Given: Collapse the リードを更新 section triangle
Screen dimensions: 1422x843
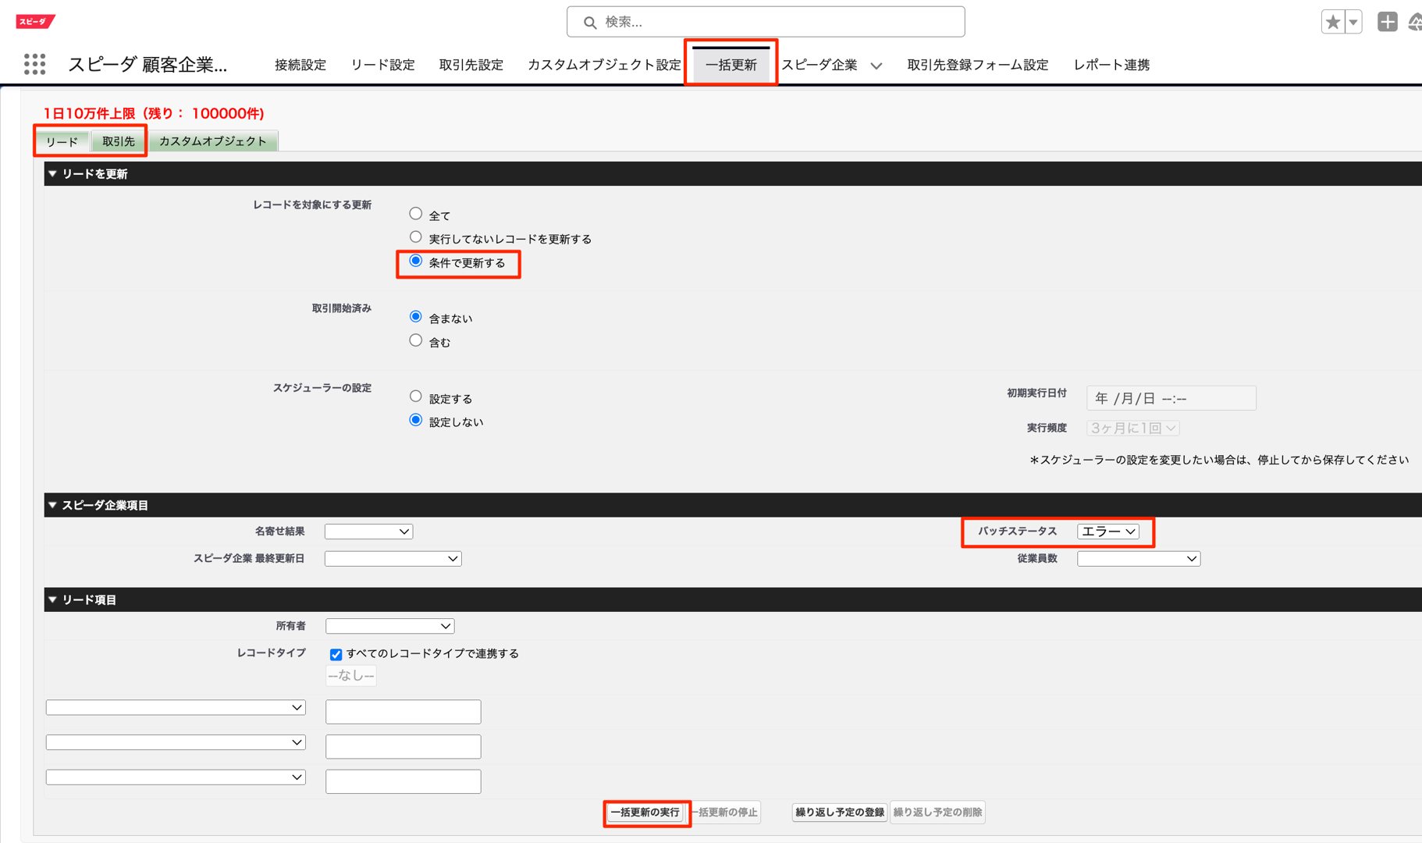Looking at the screenshot, I should pos(52,174).
